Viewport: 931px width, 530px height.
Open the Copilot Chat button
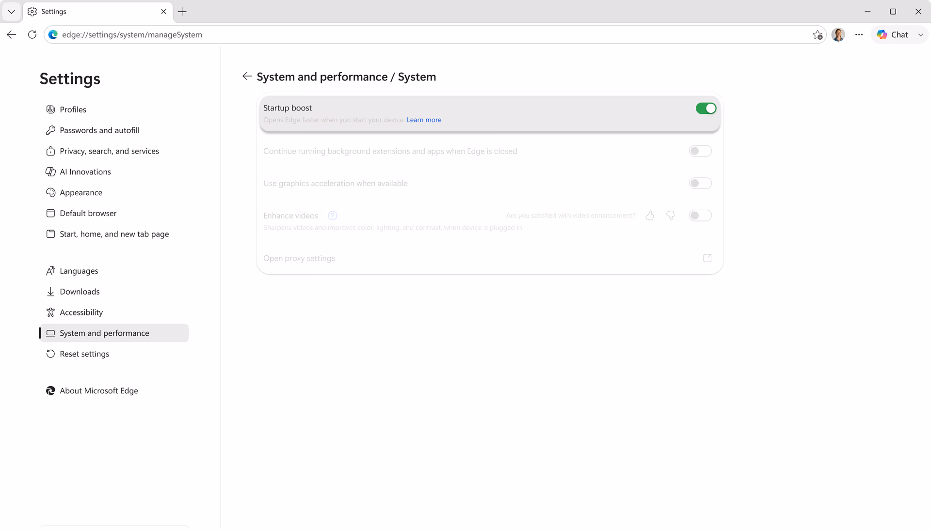pyautogui.click(x=893, y=35)
